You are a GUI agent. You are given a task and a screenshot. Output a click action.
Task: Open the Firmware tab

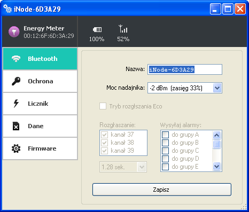coord(40,148)
